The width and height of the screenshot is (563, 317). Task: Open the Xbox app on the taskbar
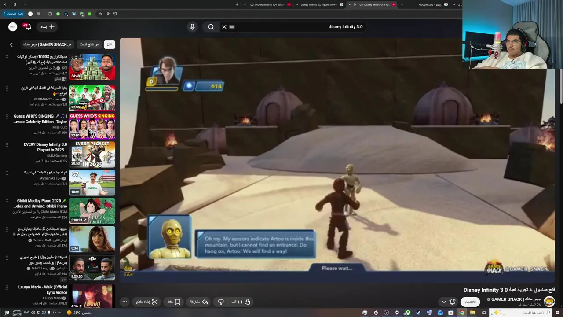[408, 313]
